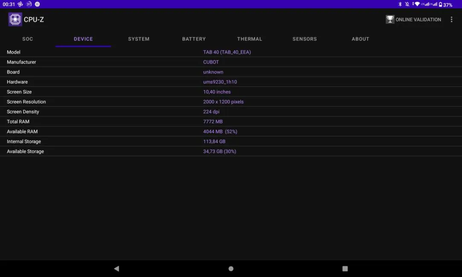Select total RAM value 7772 MB
This screenshot has height=277, width=462.
213,121
